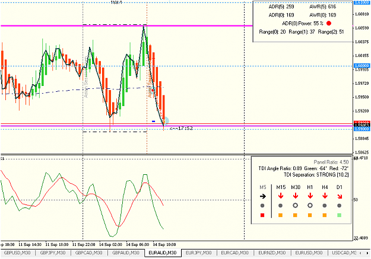Image resolution: width=371 pixels, height=259 pixels.
Task: Open the EURNZD,M30 chart tab
Action: click(272, 252)
